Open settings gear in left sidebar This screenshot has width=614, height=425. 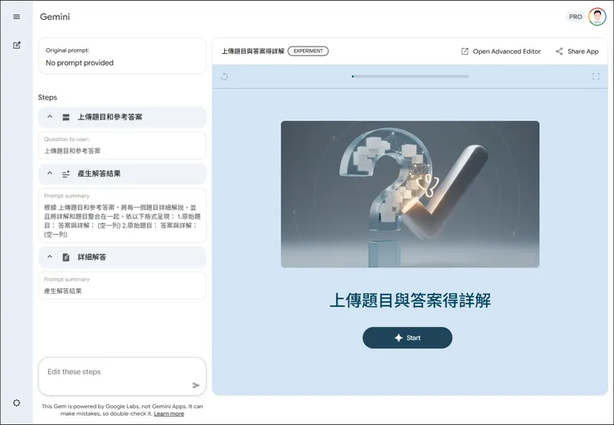[17, 403]
